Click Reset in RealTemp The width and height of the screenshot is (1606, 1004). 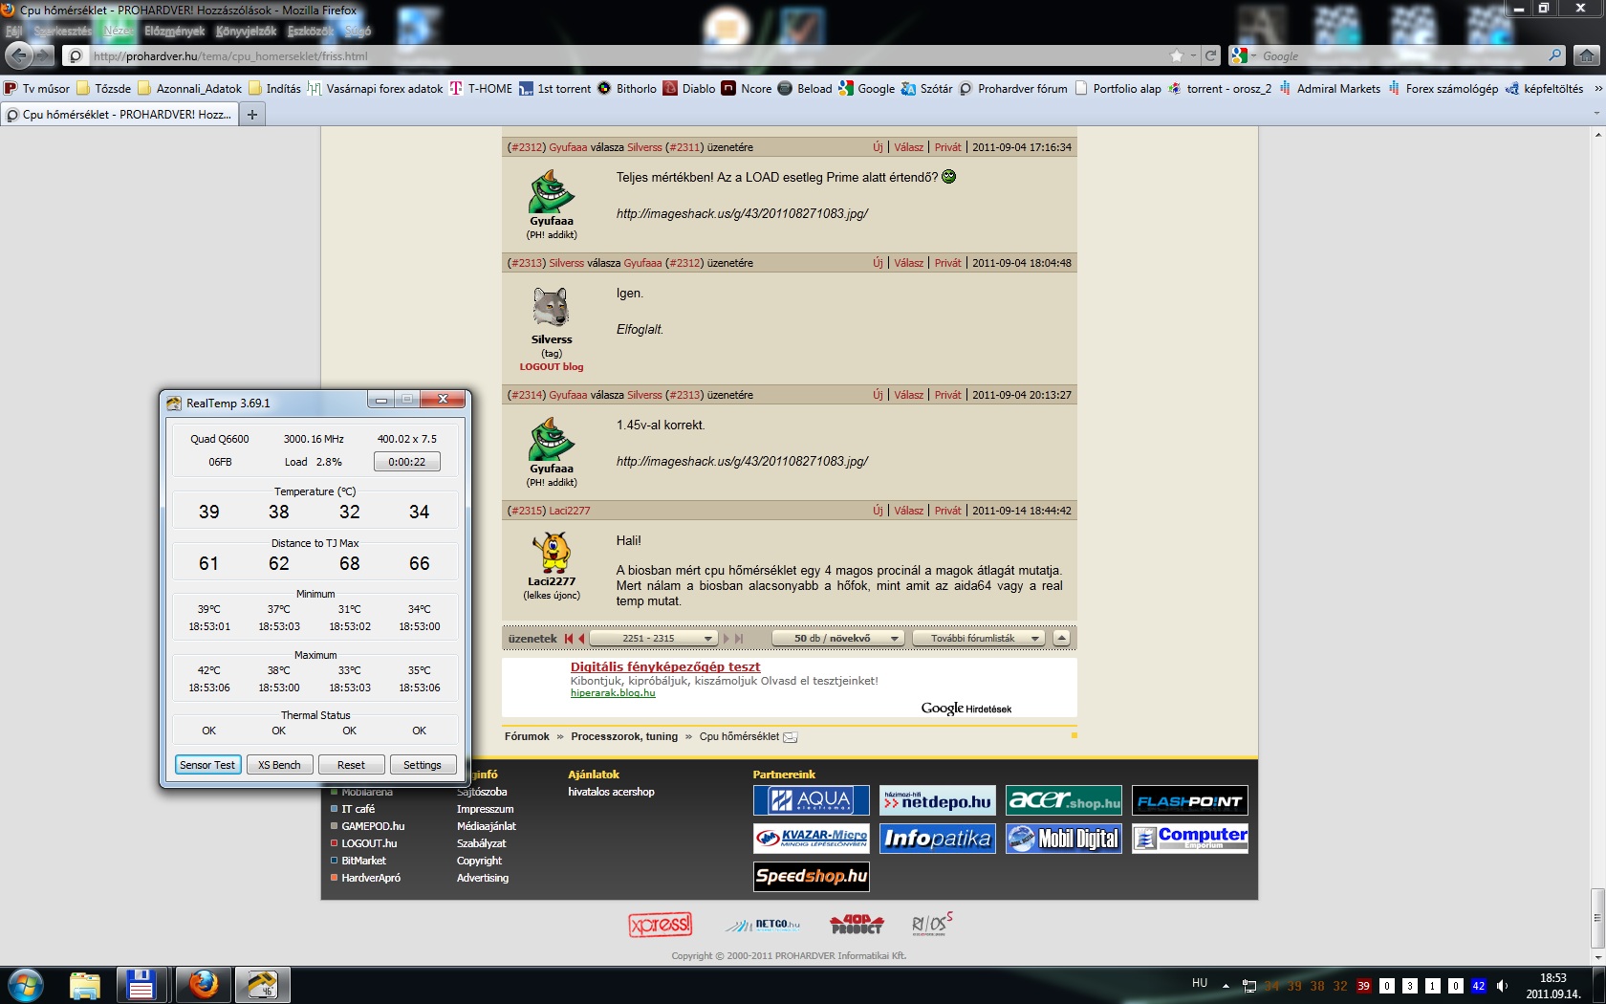coord(351,765)
